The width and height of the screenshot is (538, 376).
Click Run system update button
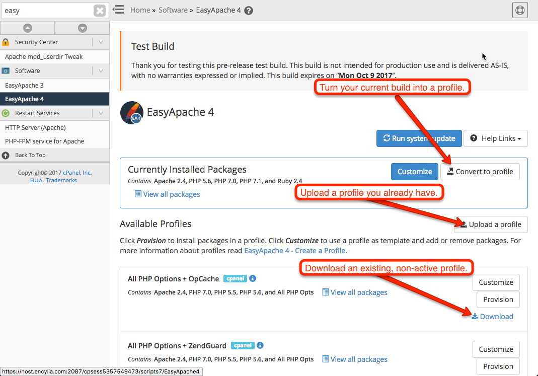coord(419,138)
